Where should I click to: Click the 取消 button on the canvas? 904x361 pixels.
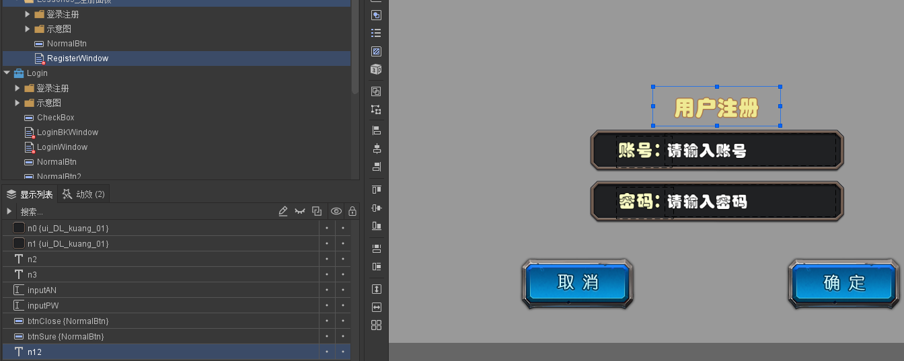pyautogui.click(x=578, y=282)
